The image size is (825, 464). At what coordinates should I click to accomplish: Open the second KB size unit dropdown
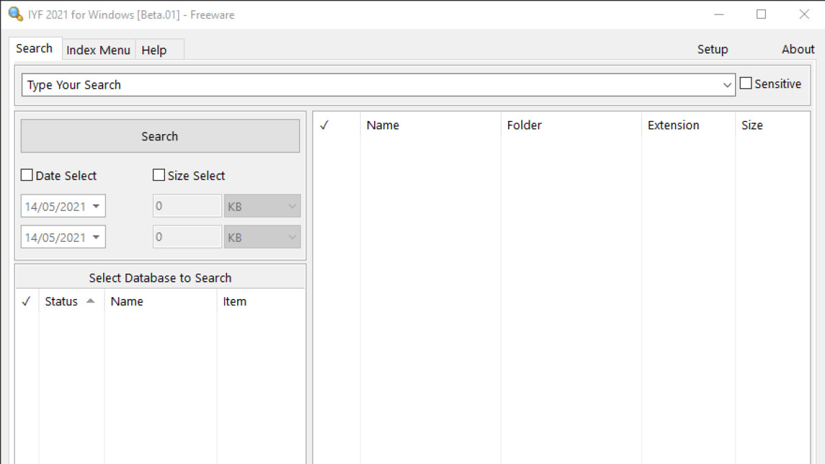coord(291,237)
